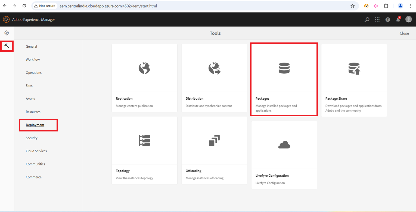This screenshot has width=416, height=212.
Task: Click the Packages database icon
Action: (284, 68)
